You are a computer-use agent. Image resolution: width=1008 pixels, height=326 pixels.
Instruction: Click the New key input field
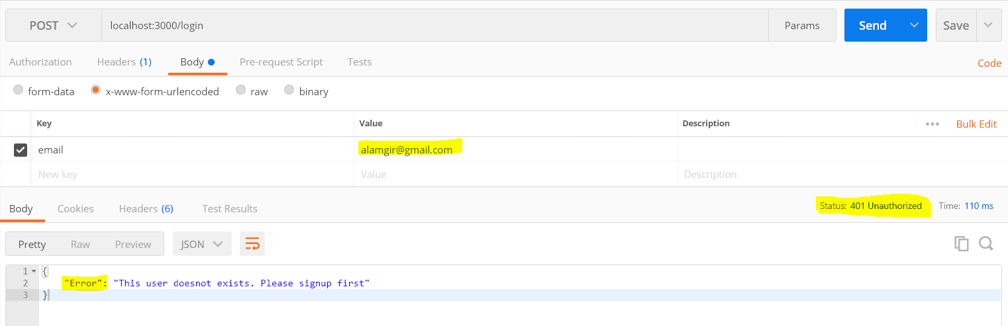pos(193,175)
